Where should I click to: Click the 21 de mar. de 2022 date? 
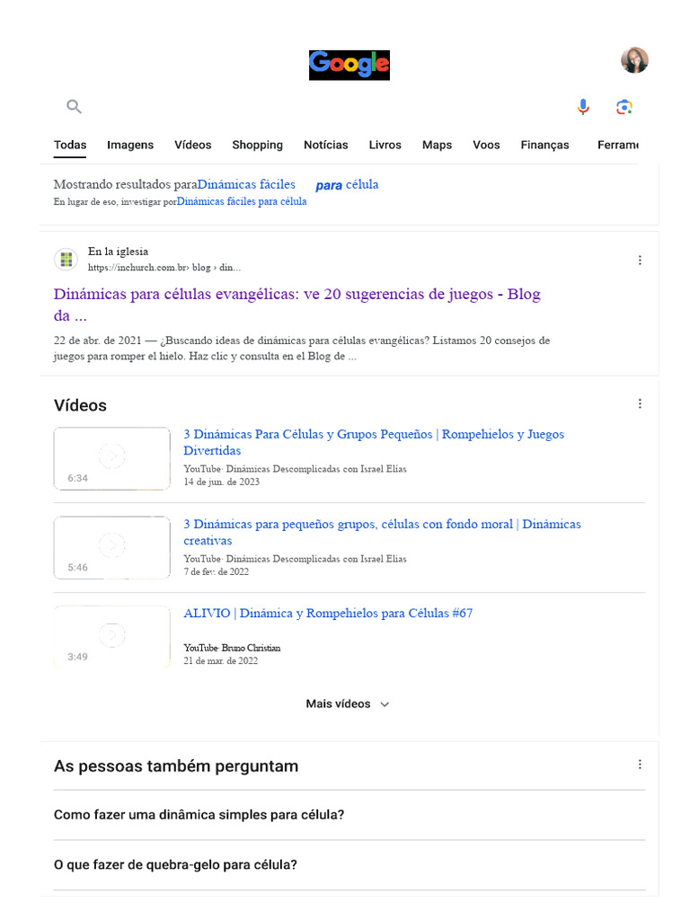[x=221, y=660]
